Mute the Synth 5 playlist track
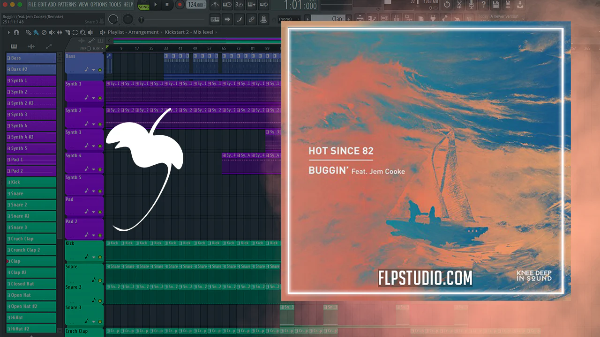 pyautogui.click(x=100, y=191)
